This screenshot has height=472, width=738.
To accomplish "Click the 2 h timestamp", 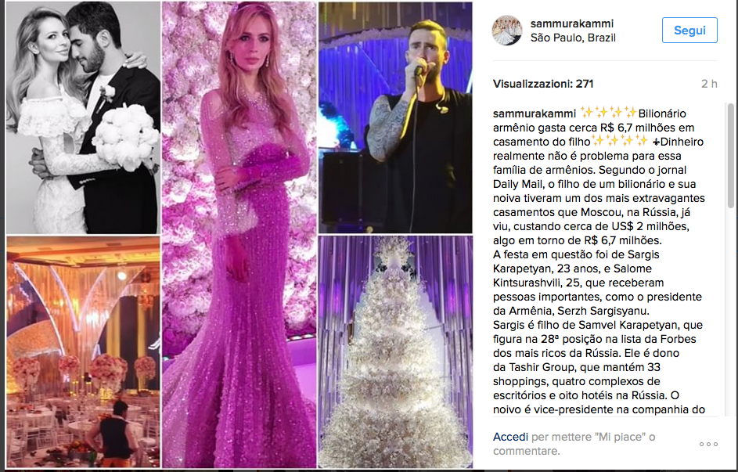I will click(x=709, y=84).
